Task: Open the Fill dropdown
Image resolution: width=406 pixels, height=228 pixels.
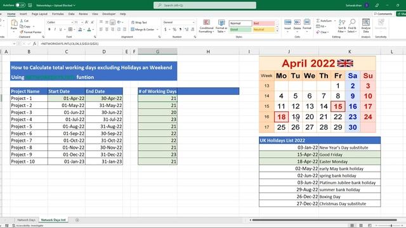Action: 321,27
